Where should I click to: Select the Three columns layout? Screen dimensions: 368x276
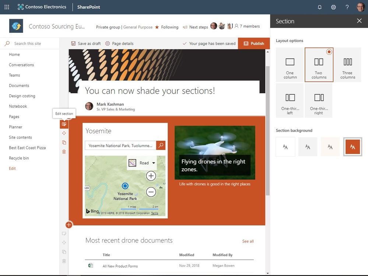point(348,65)
